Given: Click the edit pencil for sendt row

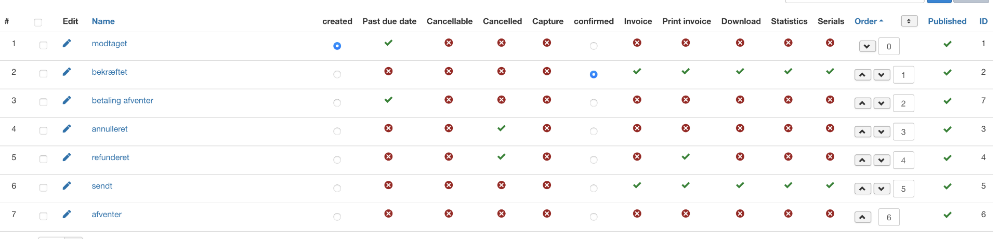Looking at the screenshot, I should pyautogui.click(x=67, y=186).
